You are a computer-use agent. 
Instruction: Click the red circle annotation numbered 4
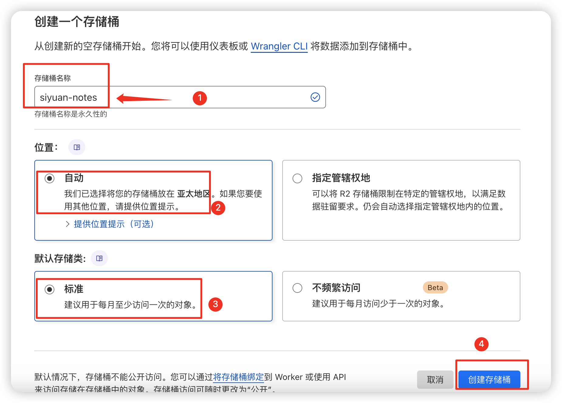click(x=481, y=344)
